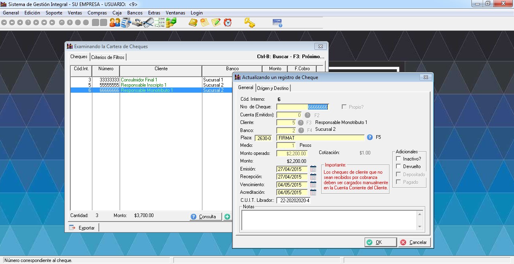Switch to the Origen y Destino tab
The width and height of the screenshot is (514, 264).
[x=273, y=88]
